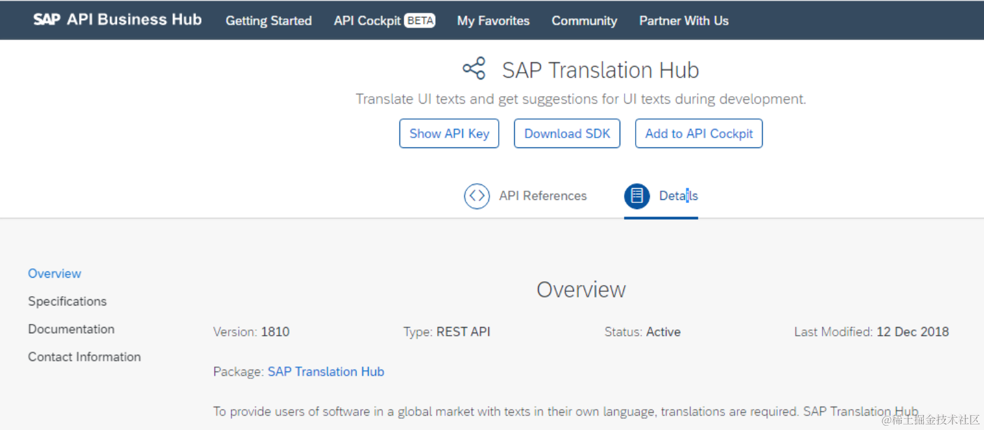This screenshot has width=984, height=430.
Task: Open Partner With Us page
Action: (x=684, y=20)
